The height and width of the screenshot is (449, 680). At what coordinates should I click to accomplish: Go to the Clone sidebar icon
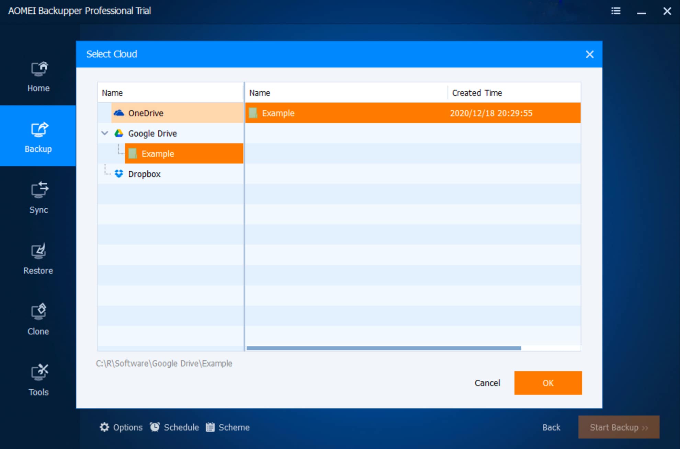[x=38, y=311]
